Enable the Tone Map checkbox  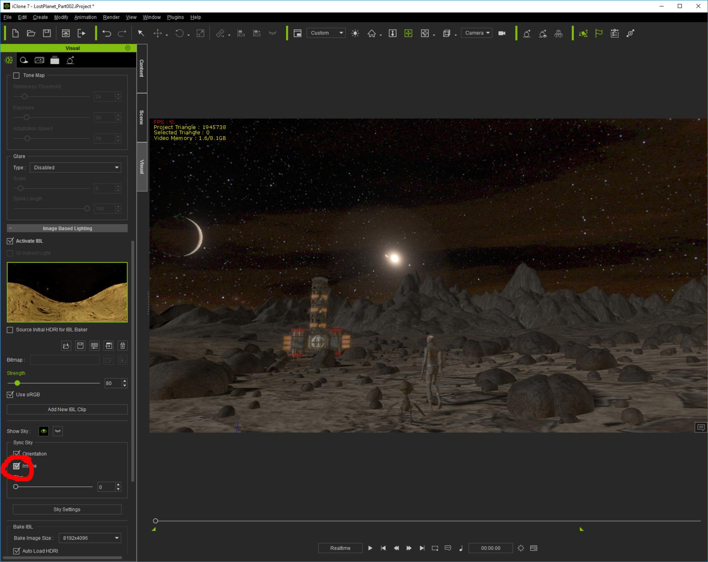click(16, 75)
